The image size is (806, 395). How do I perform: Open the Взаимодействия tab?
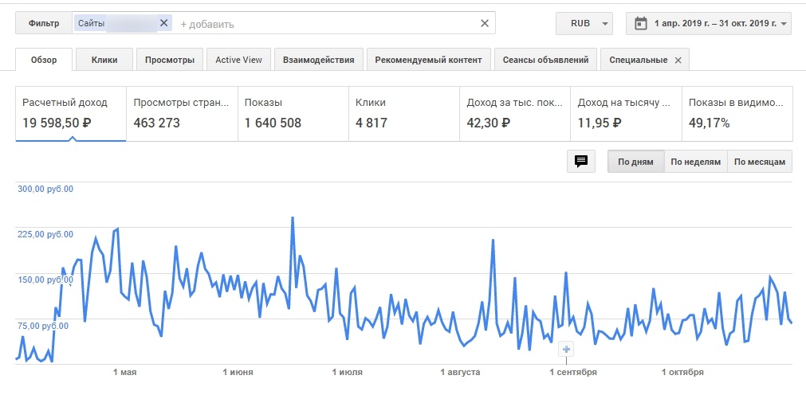pos(318,60)
